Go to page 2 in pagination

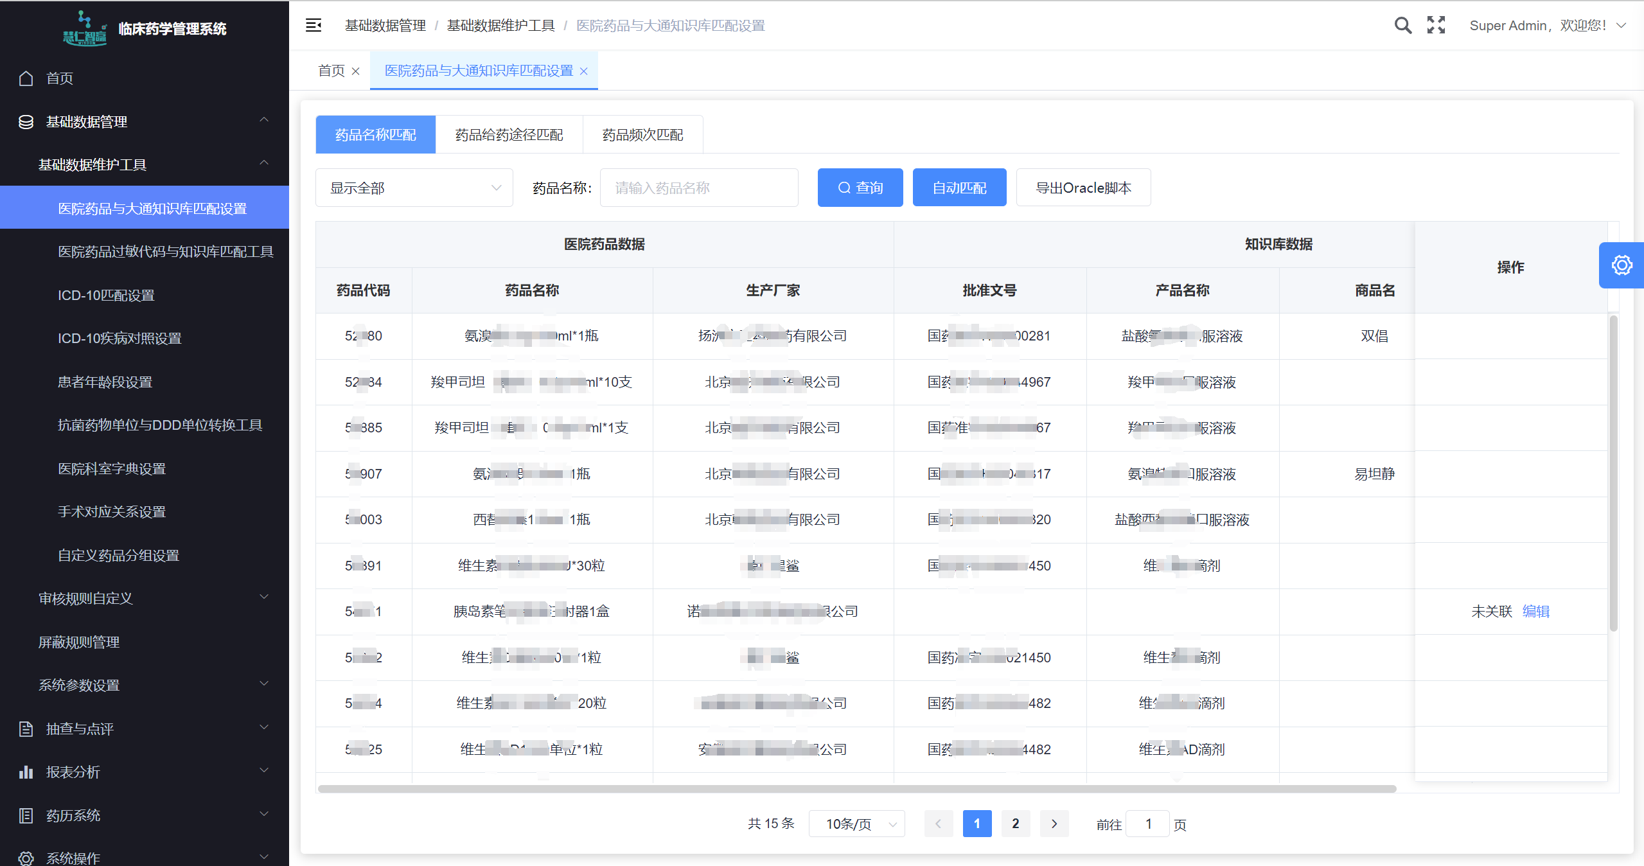point(1016,824)
